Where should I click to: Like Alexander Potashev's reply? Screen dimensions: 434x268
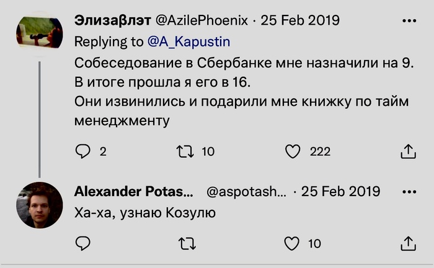293,243
